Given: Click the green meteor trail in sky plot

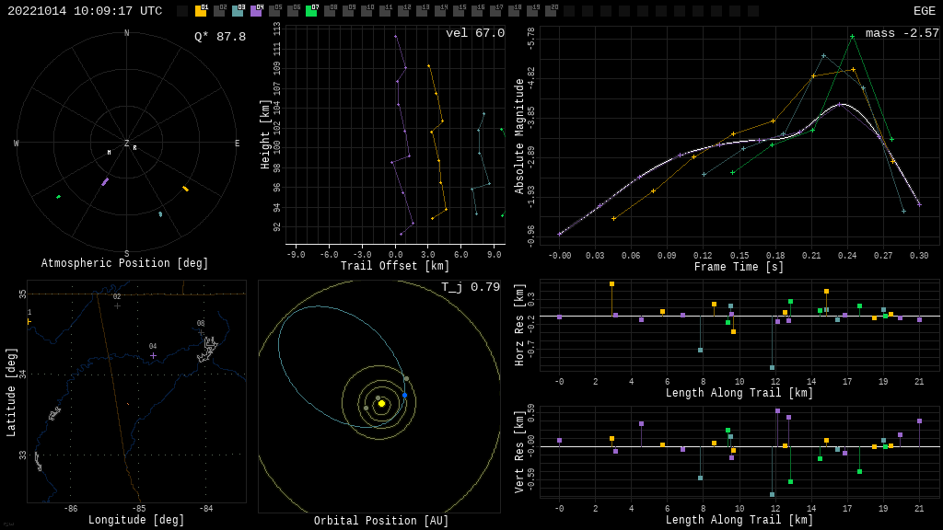Looking at the screenshot, I should click(x=58, y=196).
